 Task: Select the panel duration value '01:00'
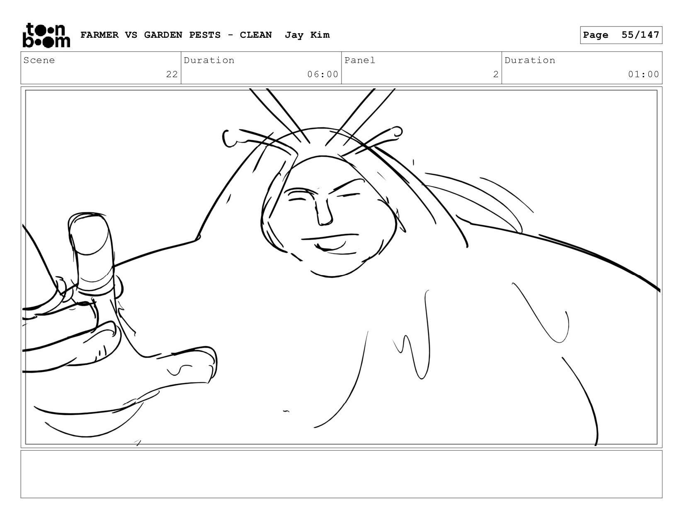(x=643, y=74)
